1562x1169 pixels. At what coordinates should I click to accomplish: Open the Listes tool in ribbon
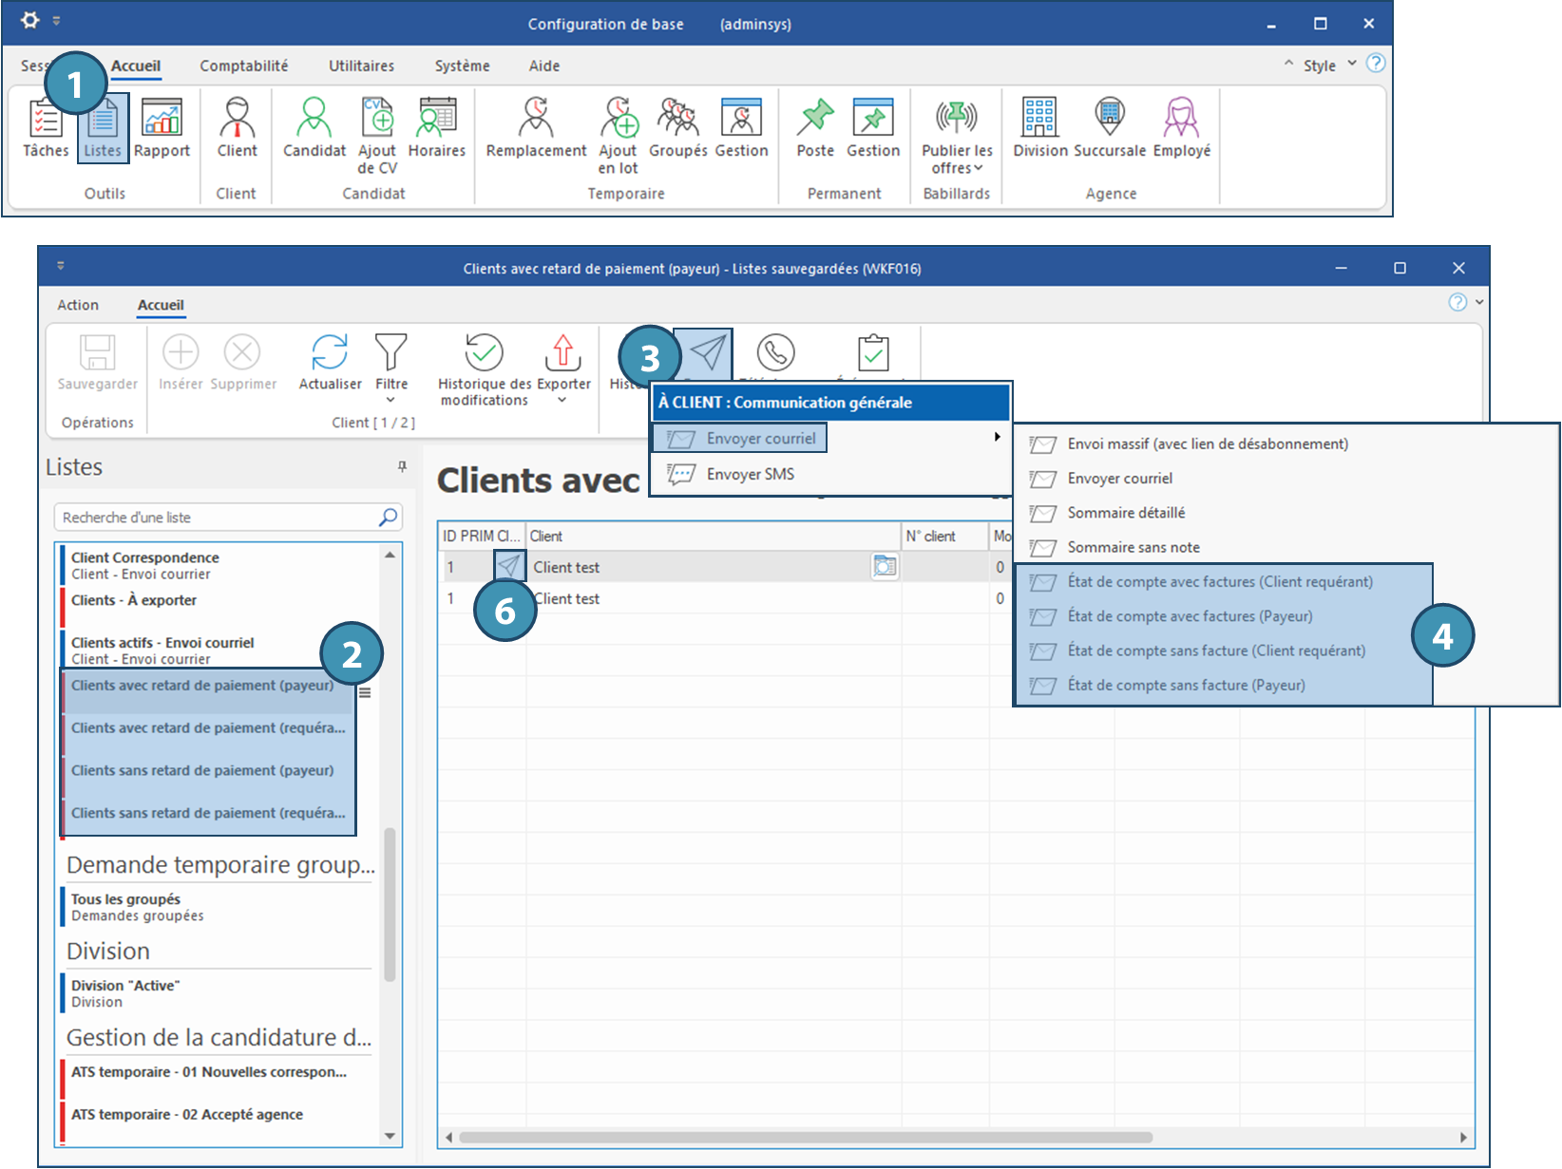click(x=103, y=129)
